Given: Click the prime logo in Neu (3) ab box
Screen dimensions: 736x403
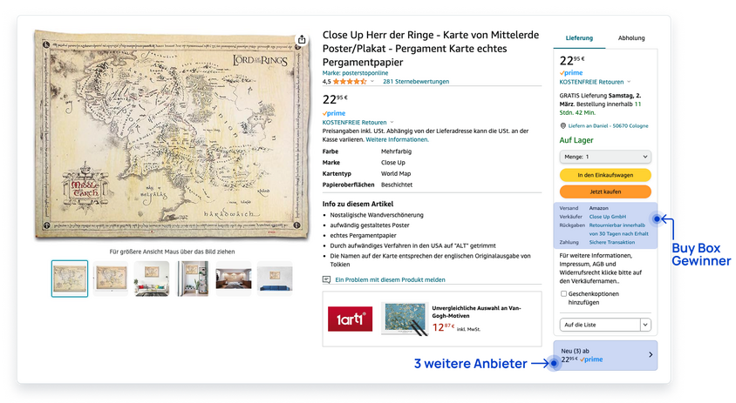Looking at the screenshot, I should point(591,359).
